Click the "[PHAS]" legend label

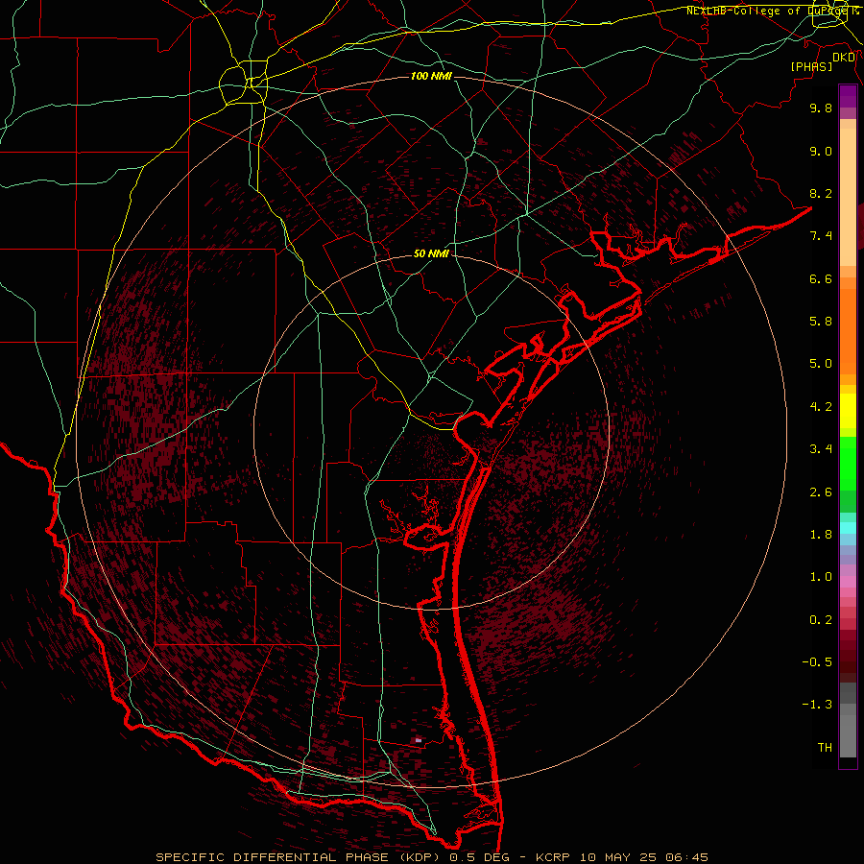click(811, 66)
